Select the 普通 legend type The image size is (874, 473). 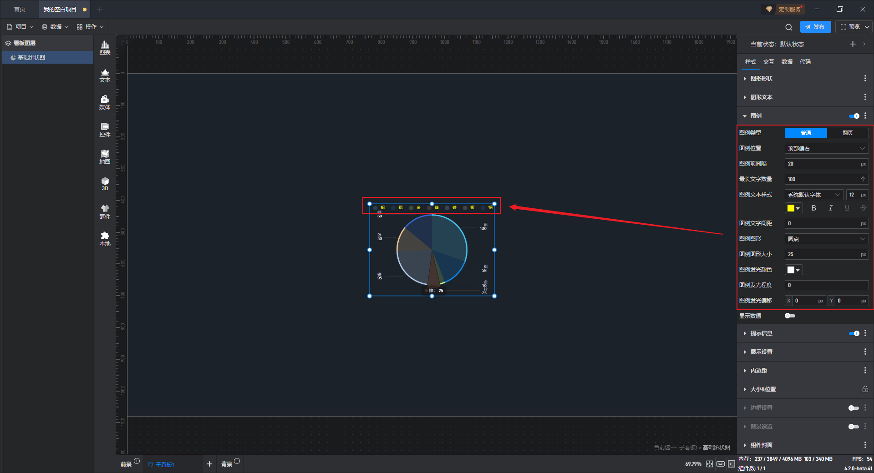click(x=806, y=133)
